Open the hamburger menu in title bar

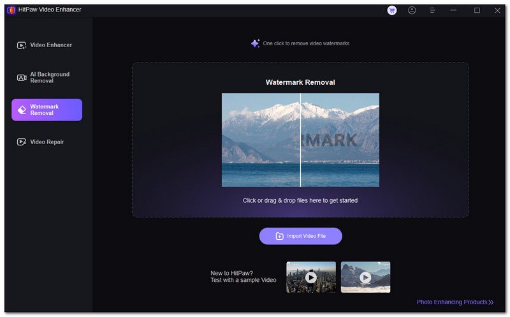[x=432, y=10]
